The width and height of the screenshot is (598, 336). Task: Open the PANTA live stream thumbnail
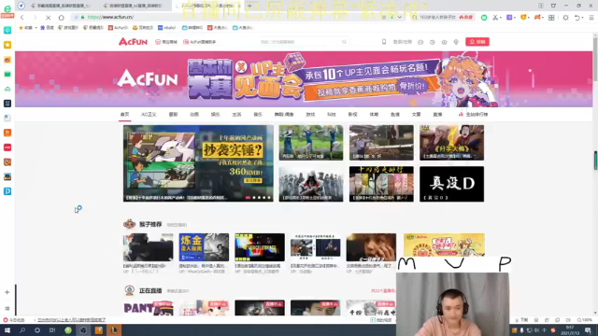point(148,308)
